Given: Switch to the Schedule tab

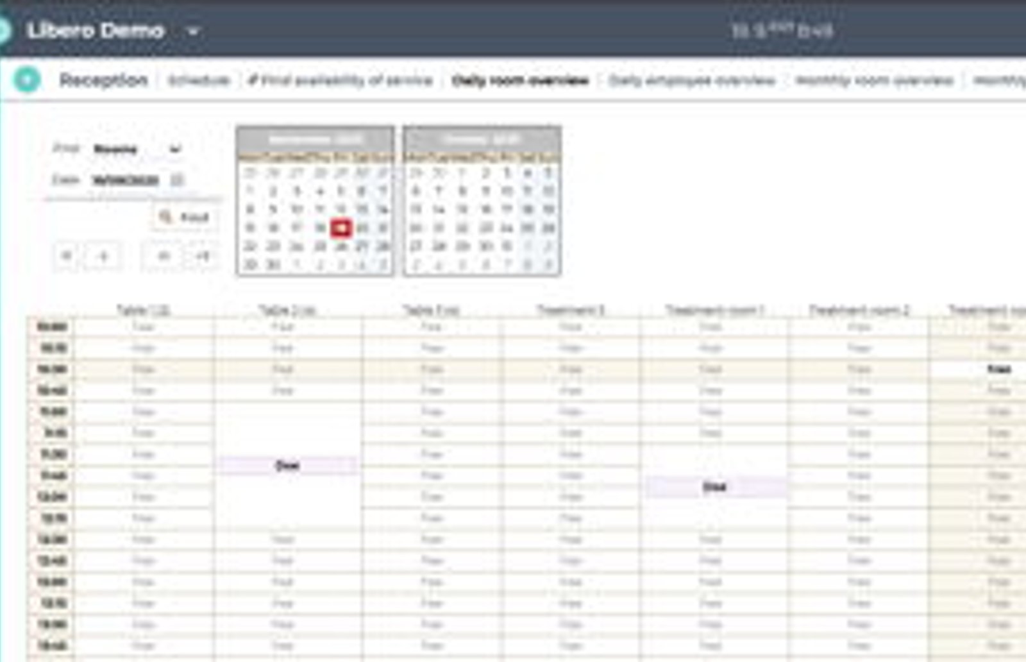Looking at the screenshot, I should pyautogui.click(x=199, y=80).
